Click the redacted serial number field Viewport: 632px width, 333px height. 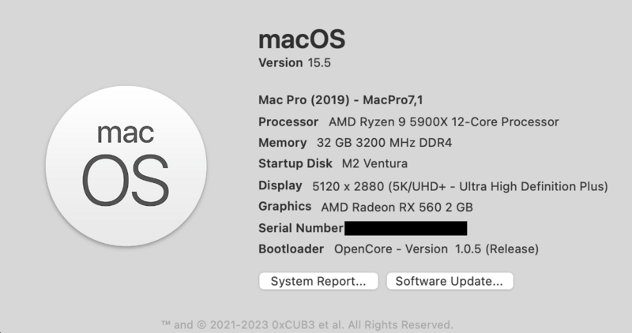click(x=405, y=228)
